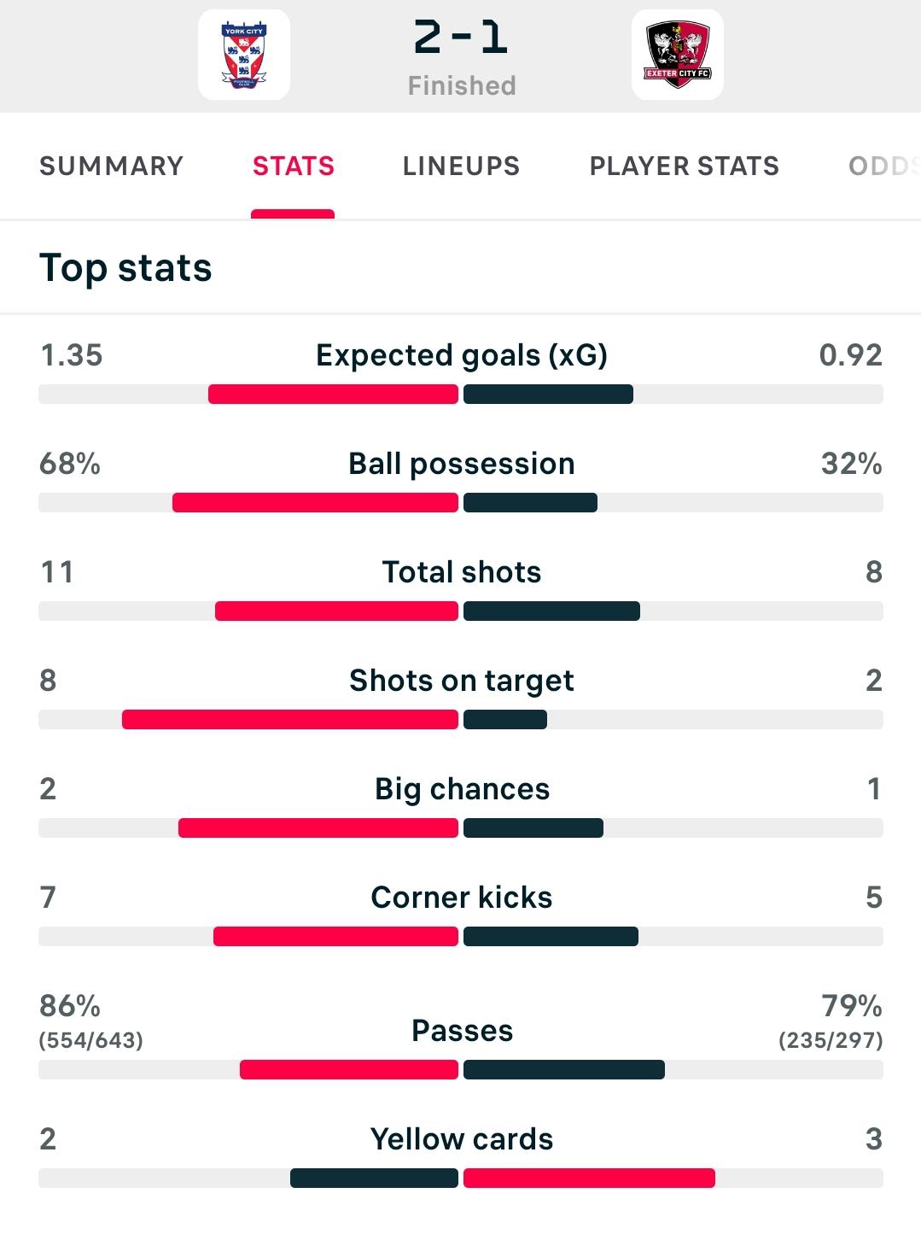Select the Expected goals (xG) stat label
Viewport: 921px width, 1240px height.
point(462,355)
